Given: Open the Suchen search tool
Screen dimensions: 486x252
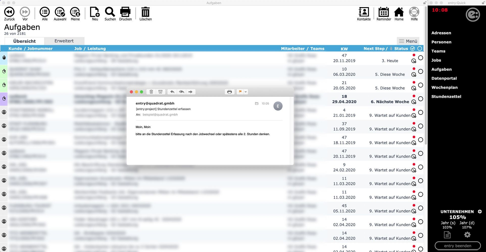Looking at the screenshot, I should click(x=110, y=14).
